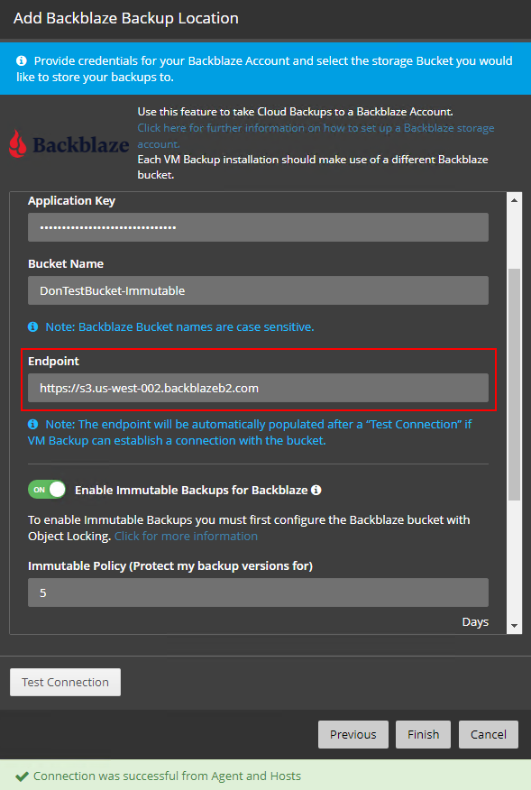This screenshot has width=531, height=790.
Task: Click Finish to save backup location
Action: coord(423,735)
